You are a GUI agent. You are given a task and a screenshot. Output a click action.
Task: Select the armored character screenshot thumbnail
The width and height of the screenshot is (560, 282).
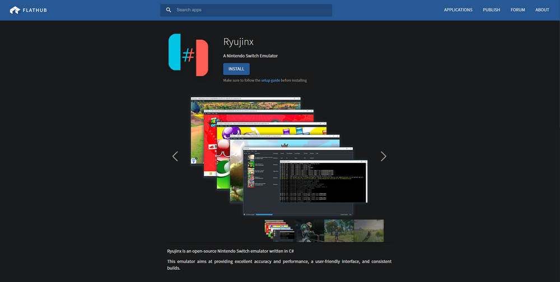pos(309,231)
